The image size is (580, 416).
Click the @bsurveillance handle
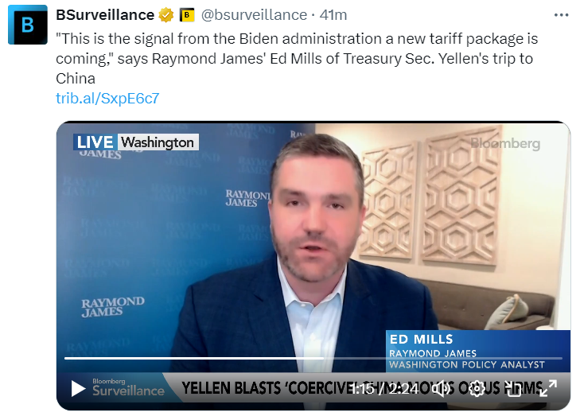[x=254, y=15]
